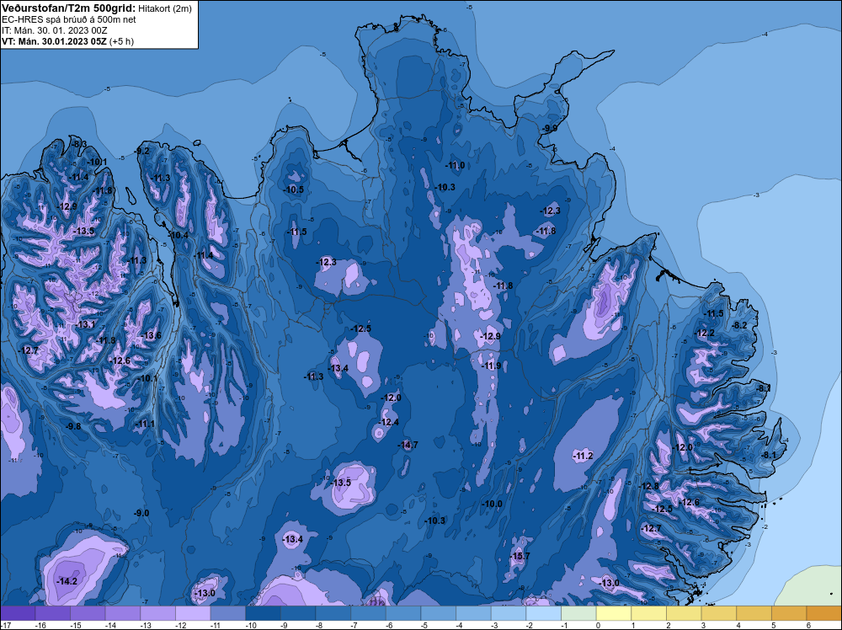
Task: Click the legend scale label '-17'
Action: (4, 626)
